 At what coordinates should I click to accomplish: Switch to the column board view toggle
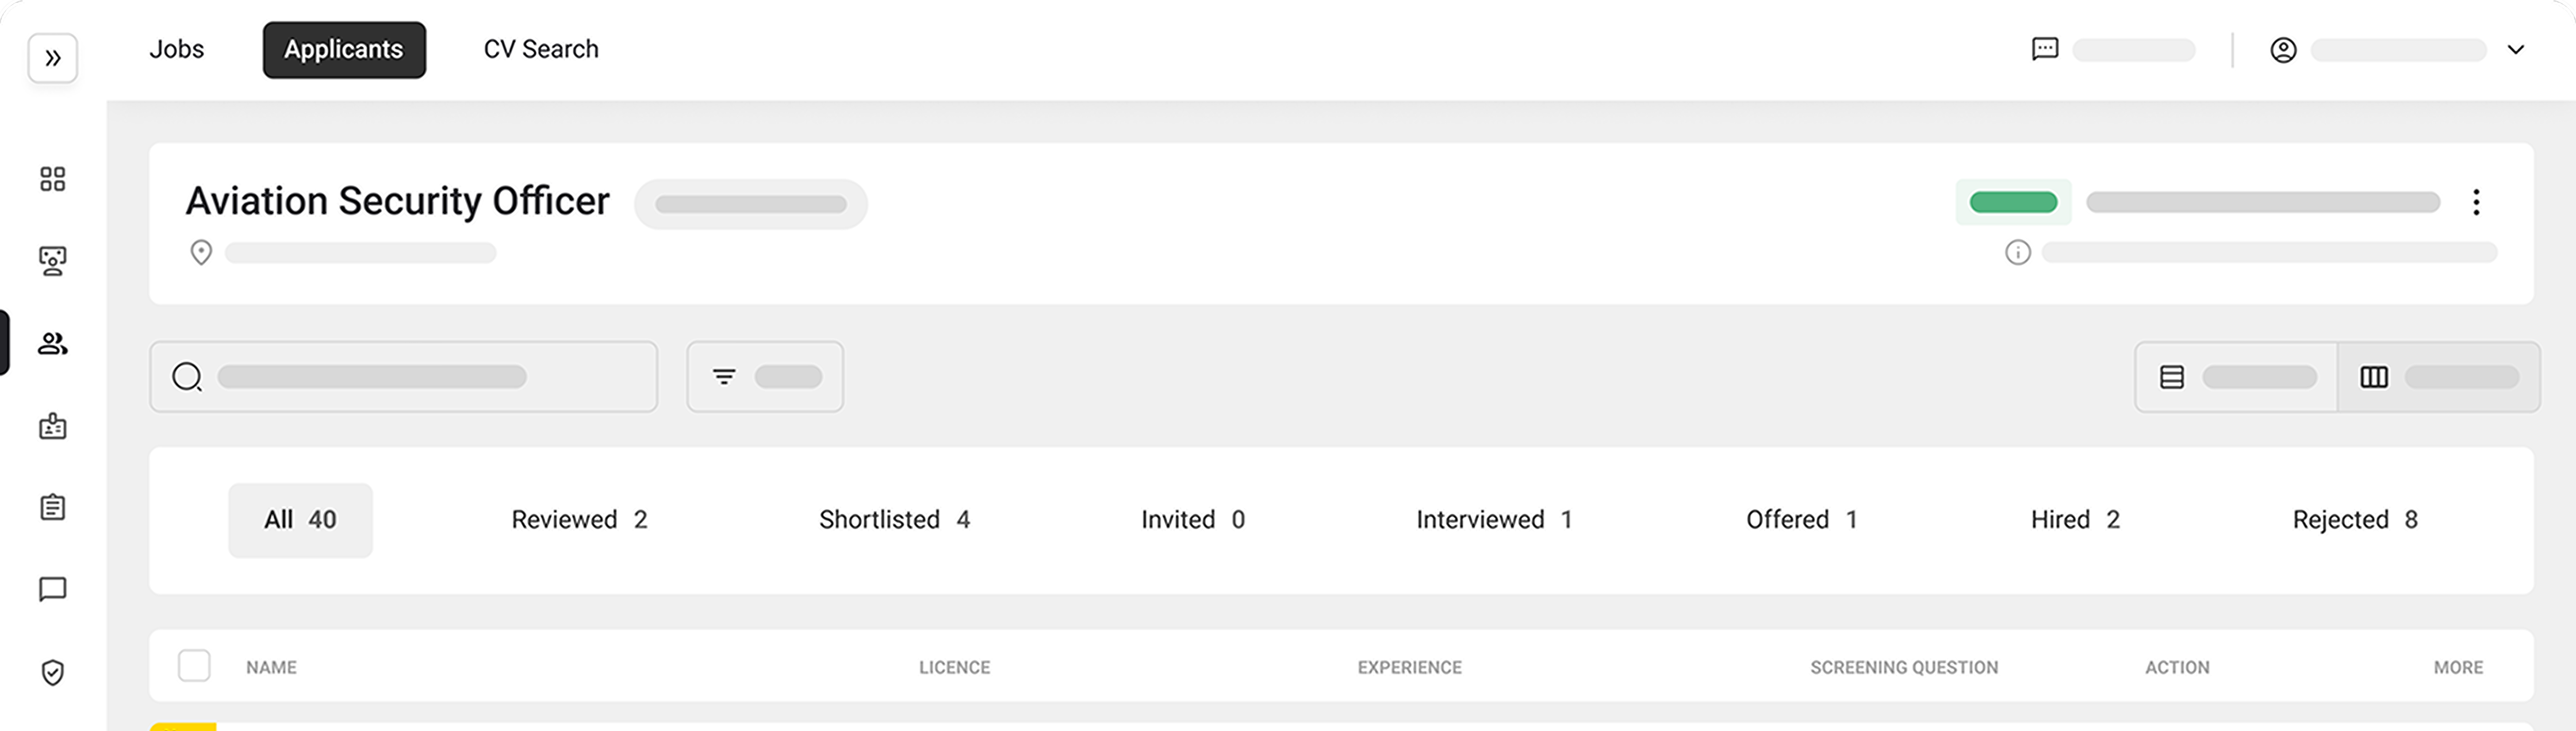pyautogui.click(x=2439, y=377)
